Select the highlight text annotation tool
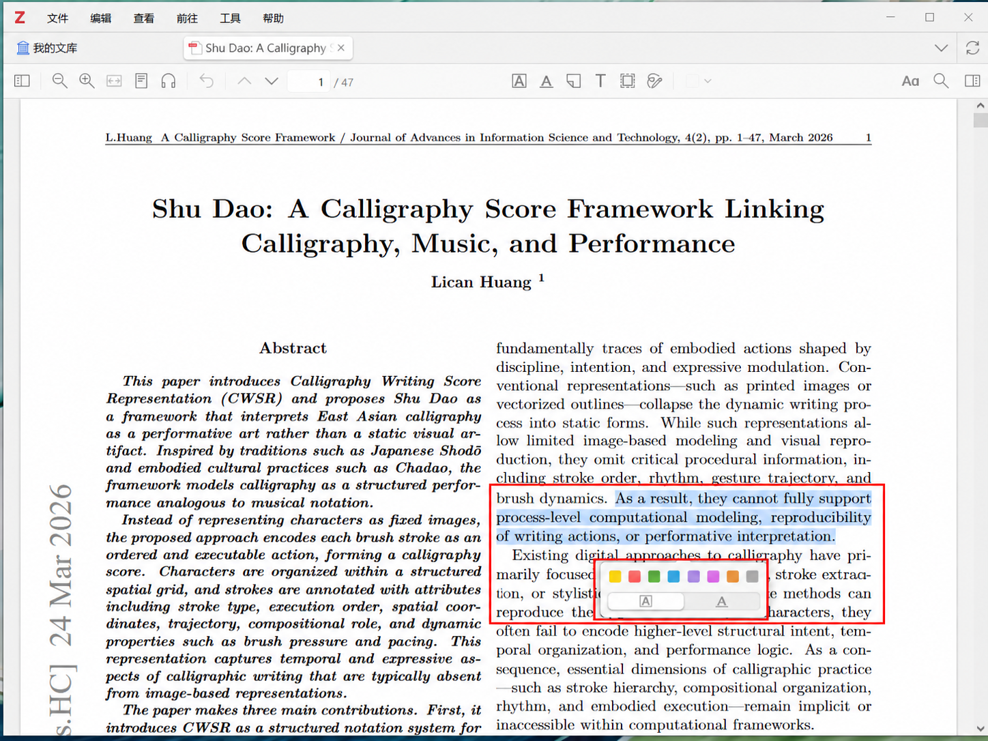988x741 pixels. 519,81
